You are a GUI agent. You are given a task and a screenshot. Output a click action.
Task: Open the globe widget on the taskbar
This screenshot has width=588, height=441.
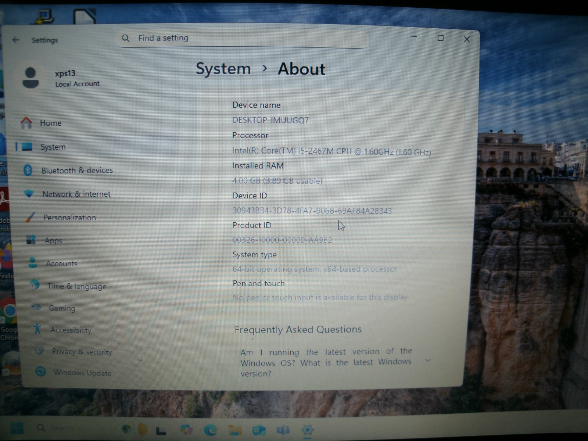pyautogui.click(x=126, y=429)
